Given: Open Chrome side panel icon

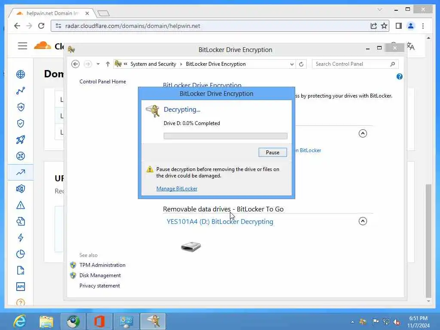Looking at the screenshot, I should click(398, 26).
